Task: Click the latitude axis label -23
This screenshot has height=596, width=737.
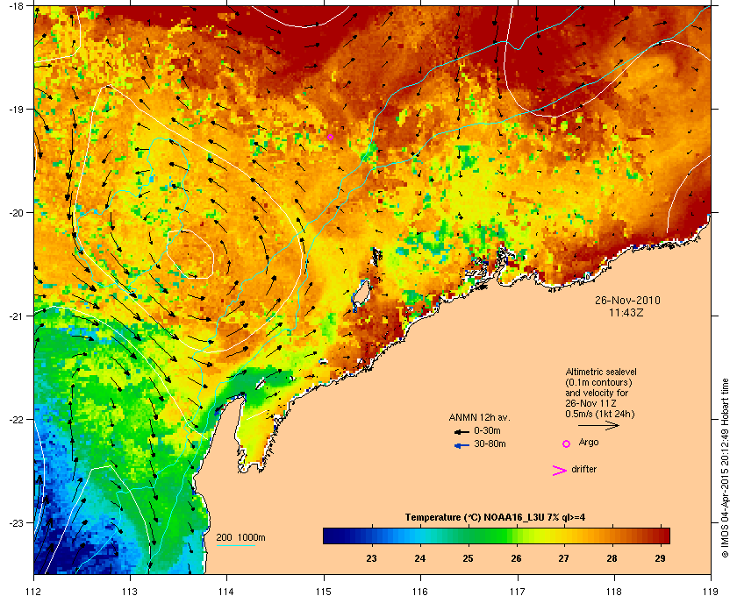Action: (16, 522)
